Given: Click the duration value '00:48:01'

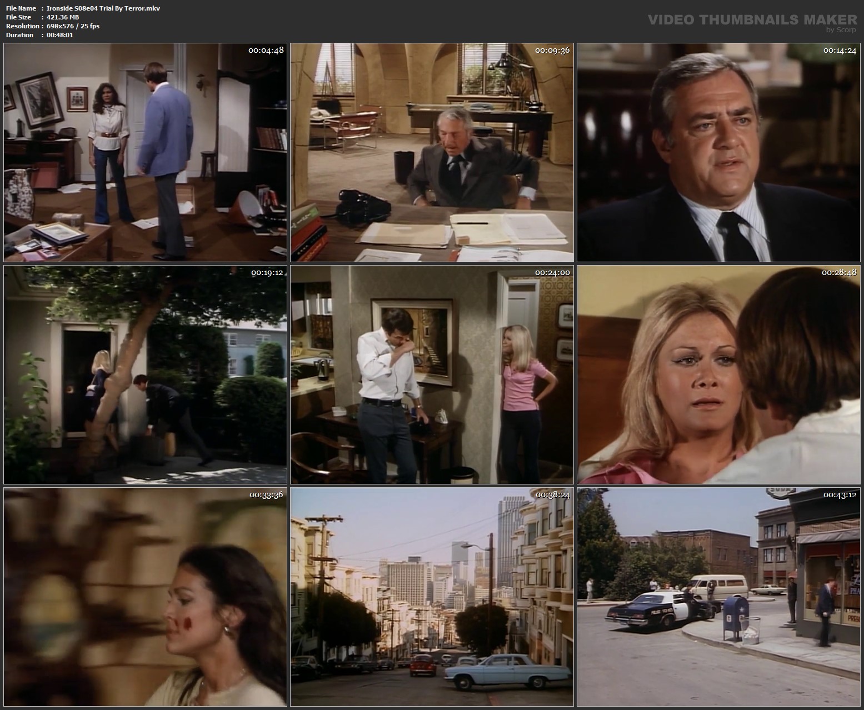Looking at the screenshot, I should [60, 35].
